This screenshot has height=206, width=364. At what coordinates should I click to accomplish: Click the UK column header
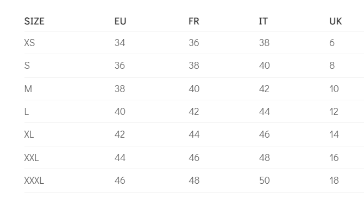[x=335, y=21]
